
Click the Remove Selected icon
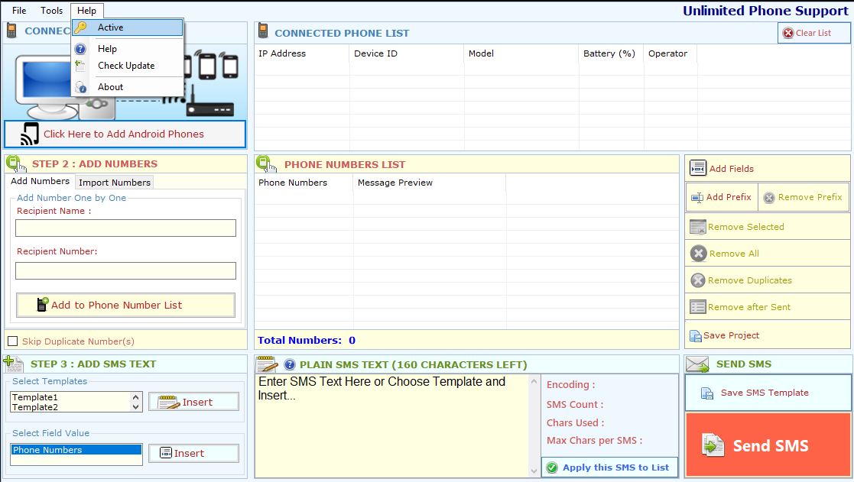point(698,227)
